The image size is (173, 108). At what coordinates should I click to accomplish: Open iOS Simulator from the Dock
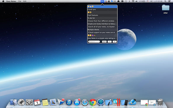124,102
